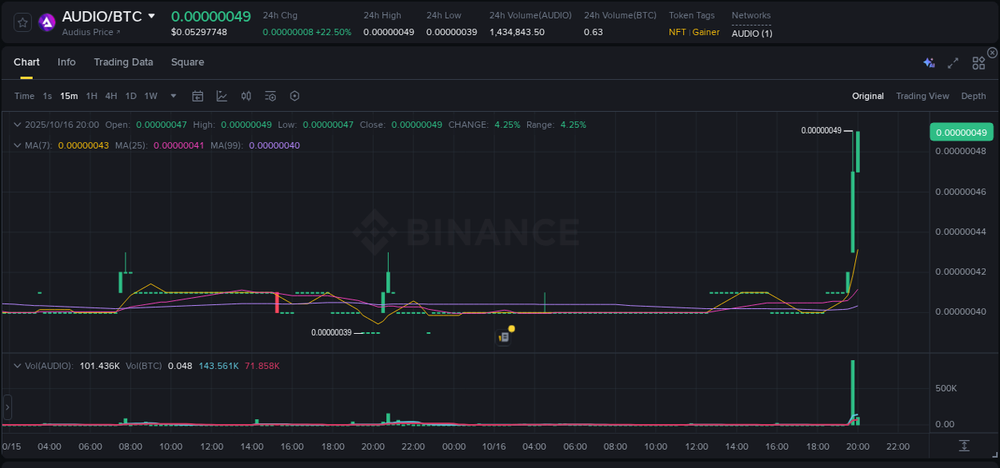
Task: Collapse the Vol(AUDIO) volume panel
Action: point(17,365)
